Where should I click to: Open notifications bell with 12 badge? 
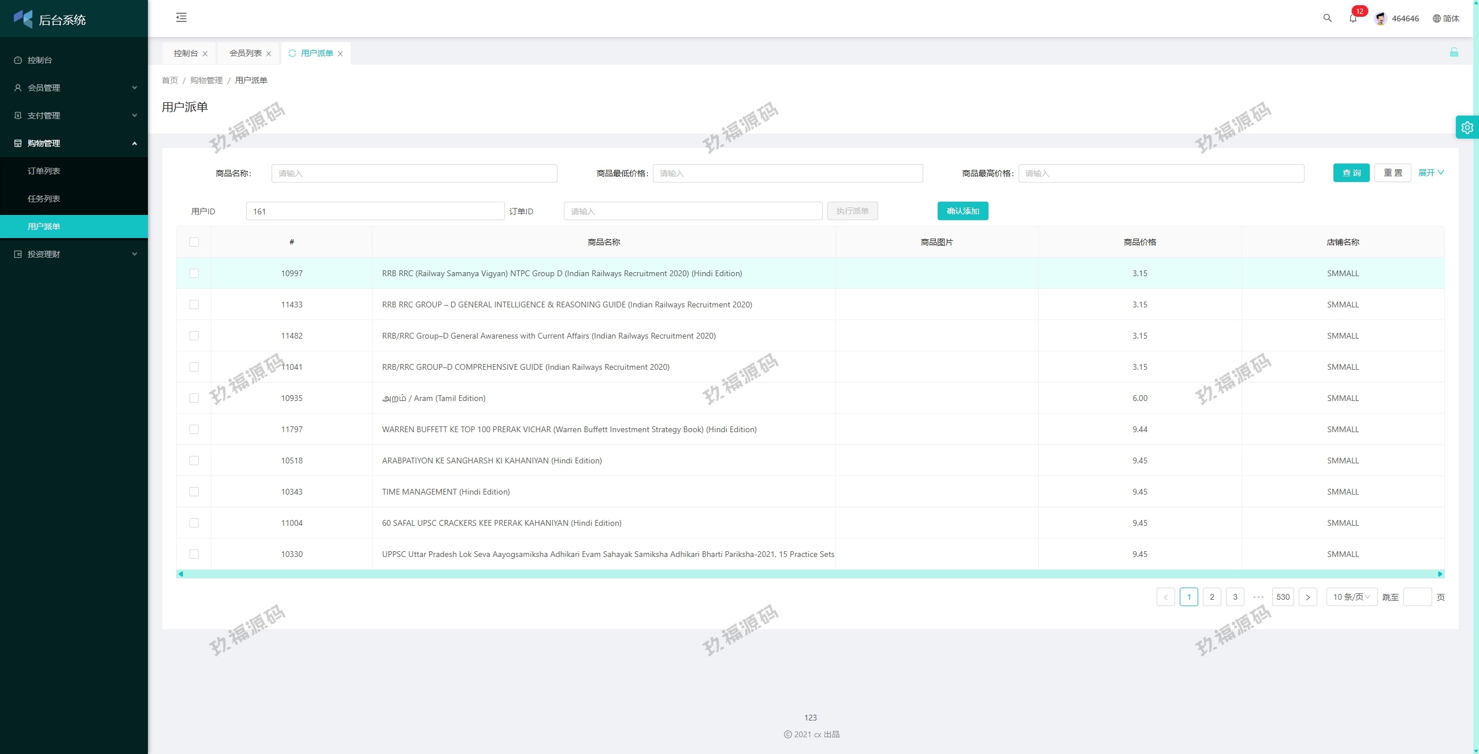click(1352, 18)
